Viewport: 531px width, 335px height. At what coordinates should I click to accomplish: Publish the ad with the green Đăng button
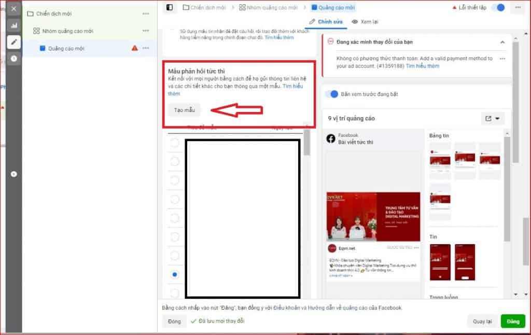click(x=512, y=321)
